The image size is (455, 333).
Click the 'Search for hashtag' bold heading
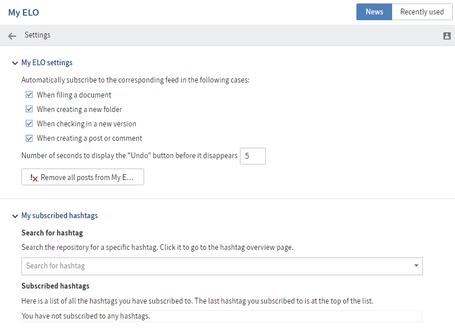coord(52,233)
